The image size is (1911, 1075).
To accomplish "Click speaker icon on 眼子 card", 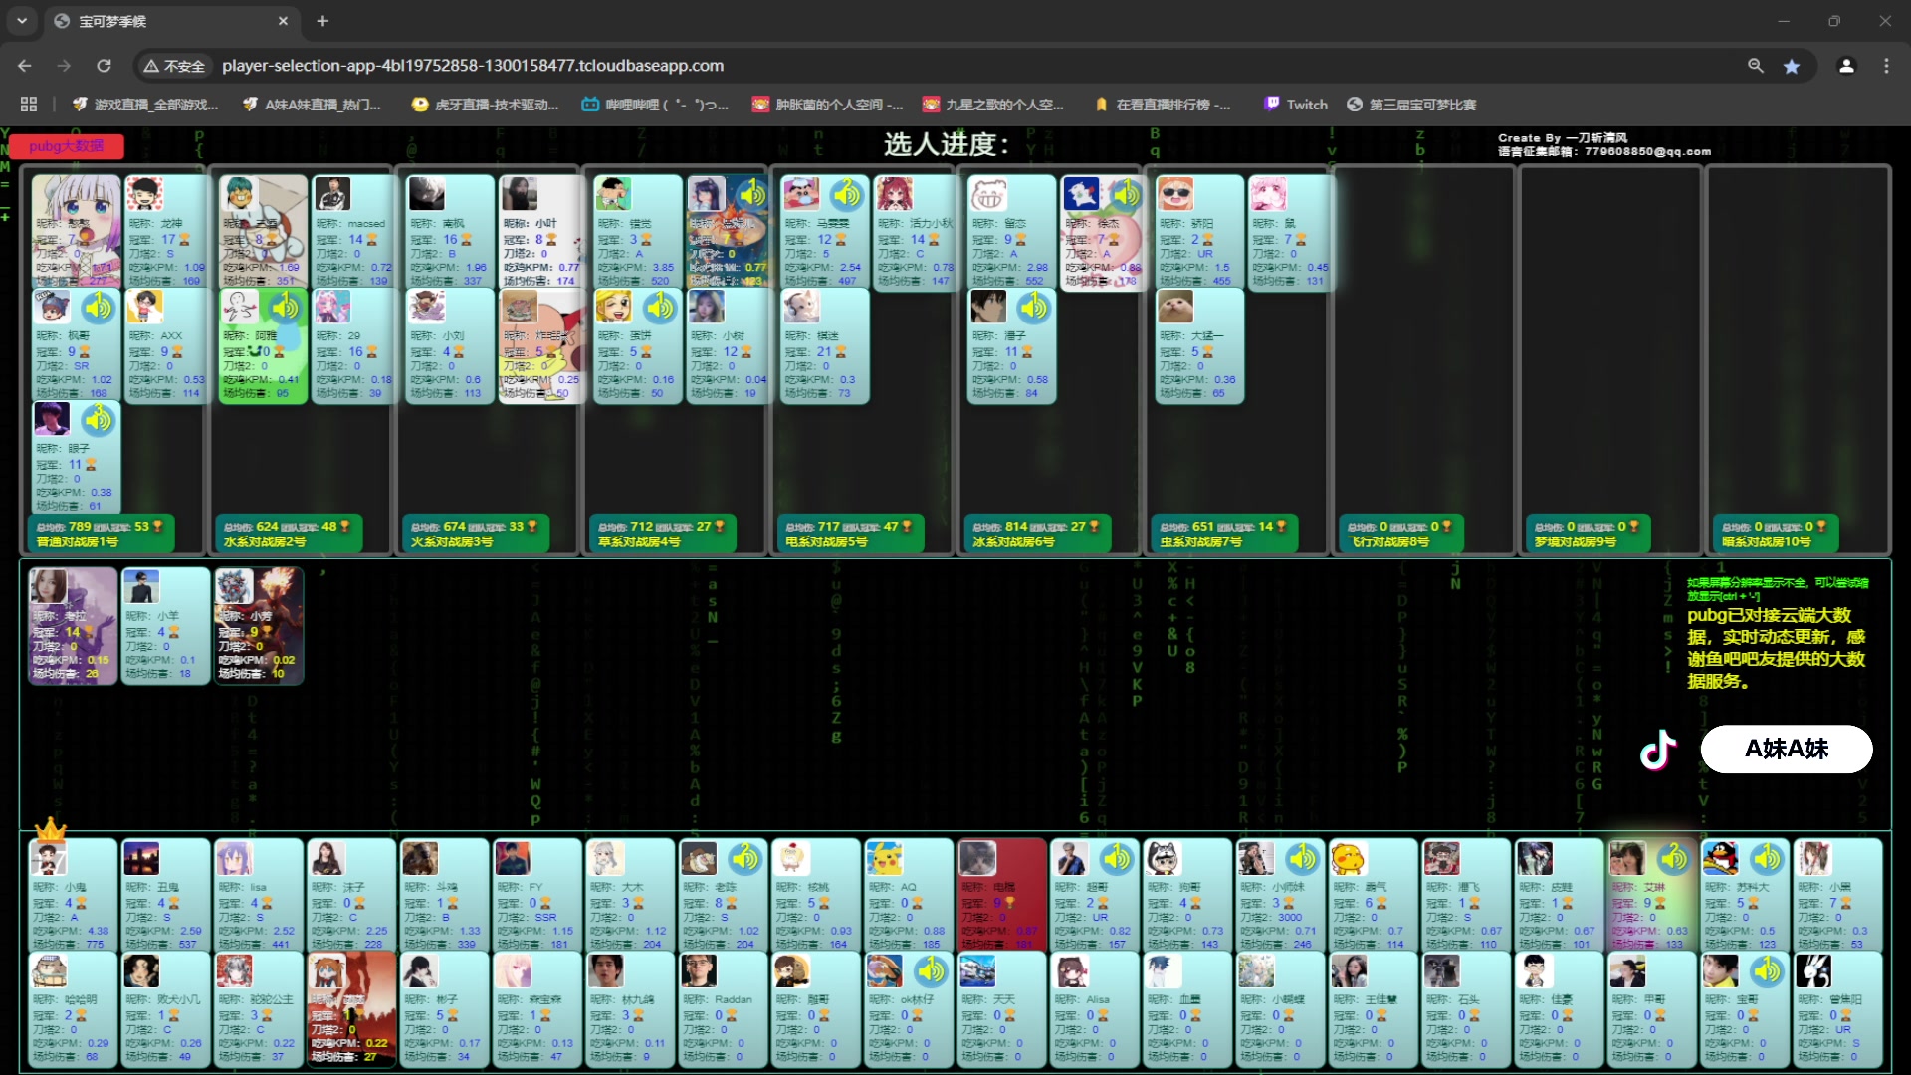I will click(x=99, y=420).
